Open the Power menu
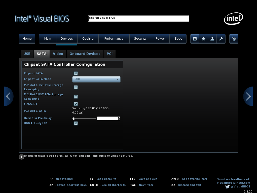The image size is (257, 193). click(160, 39)
